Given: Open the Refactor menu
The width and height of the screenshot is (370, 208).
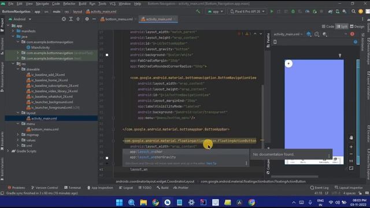Looking at the screenshot, I should click(69, 4).
